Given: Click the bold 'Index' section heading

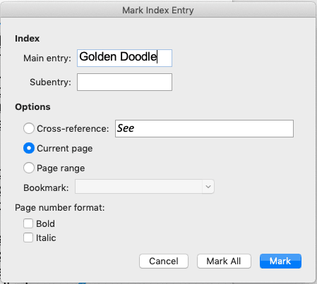Looking at the screenshot, I should tap(27, 39).
